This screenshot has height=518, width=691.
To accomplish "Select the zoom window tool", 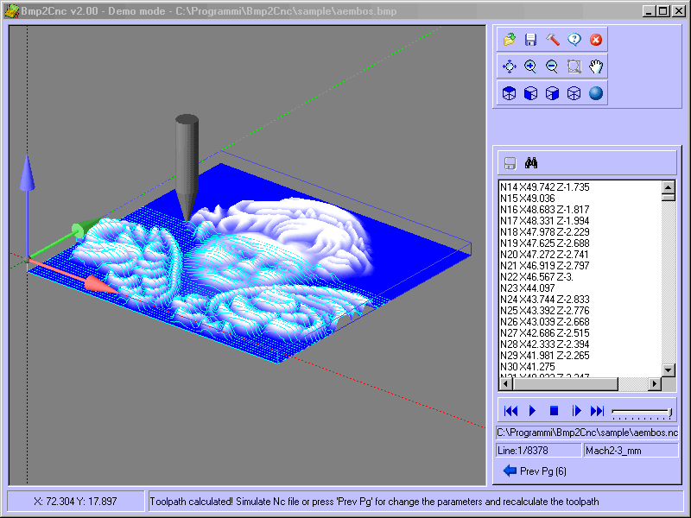I will [x=573, y=66].
